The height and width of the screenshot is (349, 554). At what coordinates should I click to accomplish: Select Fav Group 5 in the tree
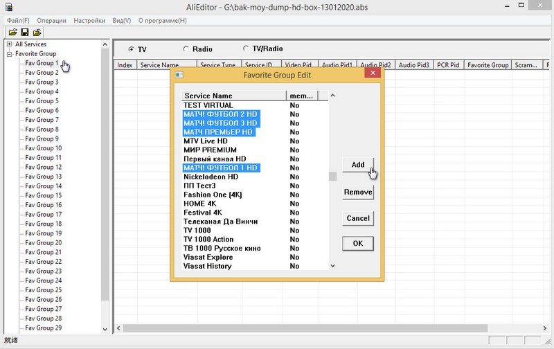click(x=42, y=101)
